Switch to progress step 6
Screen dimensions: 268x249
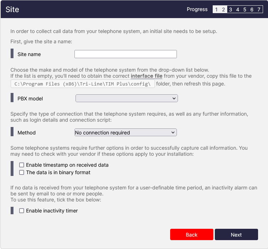coord(252,10)
